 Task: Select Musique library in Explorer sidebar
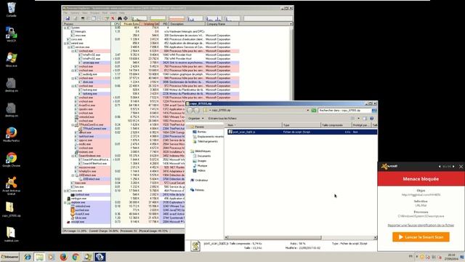tap(200, 165)
